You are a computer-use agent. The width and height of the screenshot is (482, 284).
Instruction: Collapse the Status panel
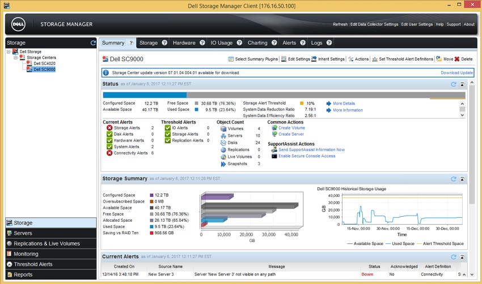click(x=462, y=84)
